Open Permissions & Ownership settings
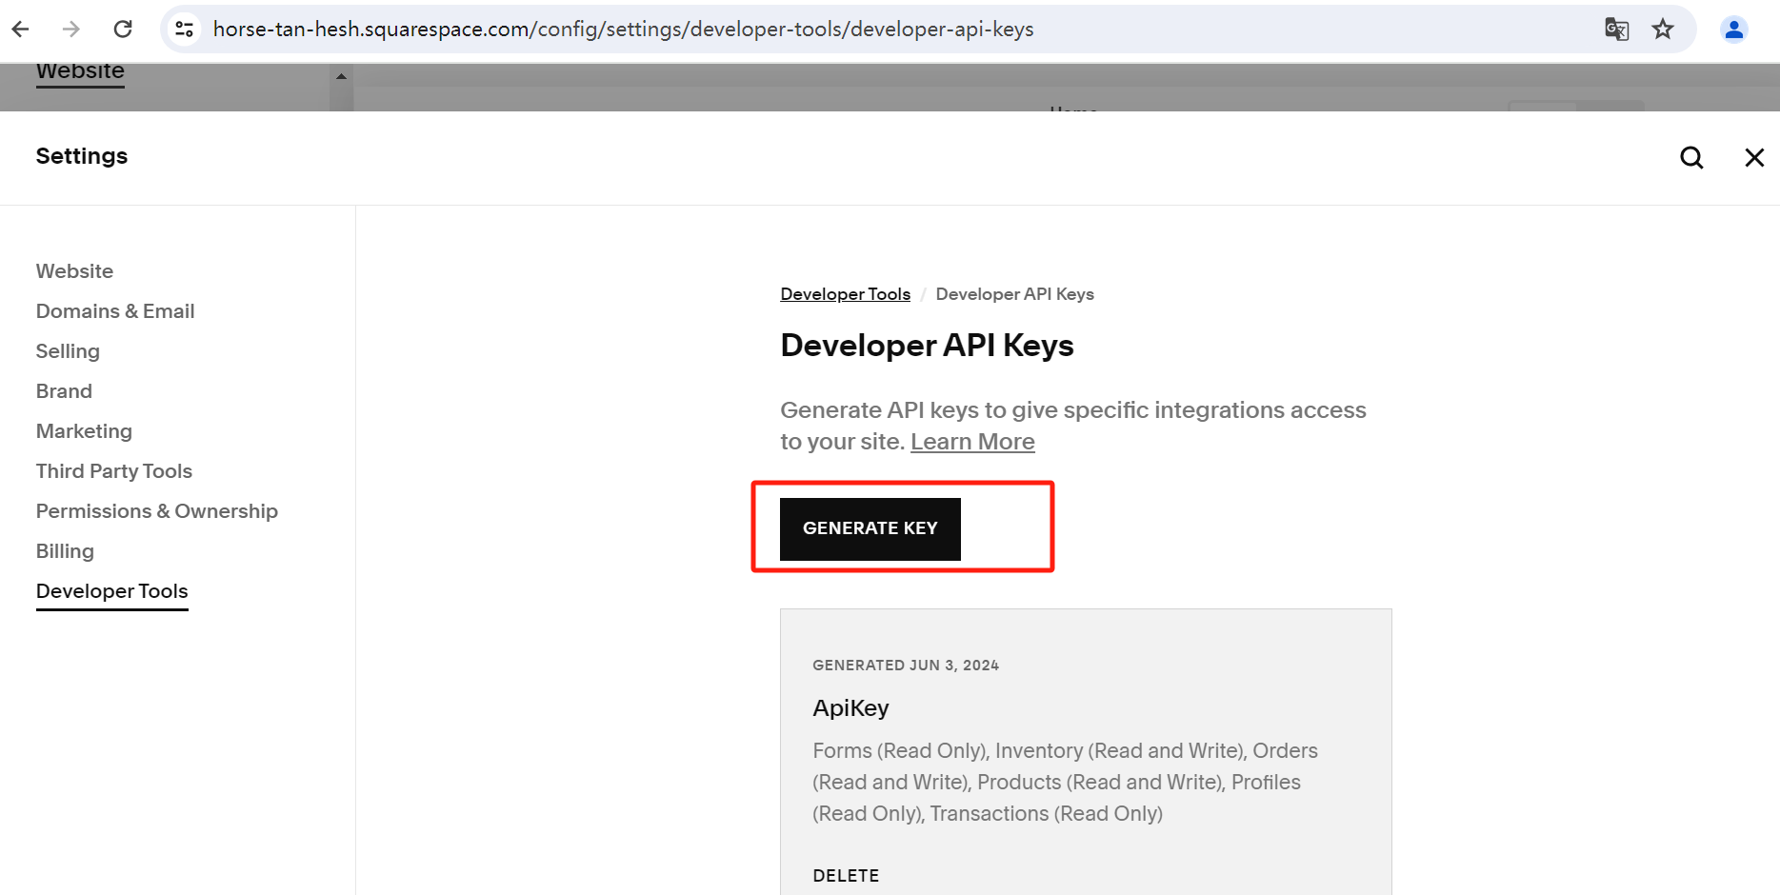The width and height of the screenshot is (1780, 895). point(156,511)
